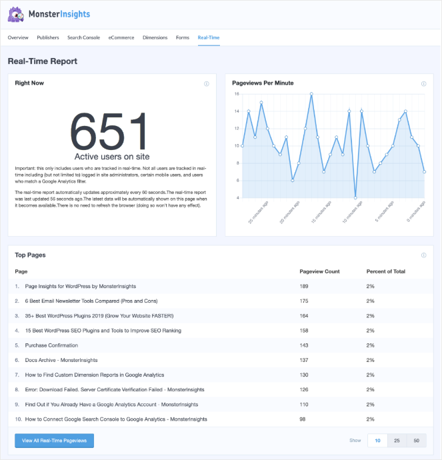Viewport: 442px width, 460px height.
Task: Select row '35+ Best WordPress Plugins 2019'
Action: point(221,315)
